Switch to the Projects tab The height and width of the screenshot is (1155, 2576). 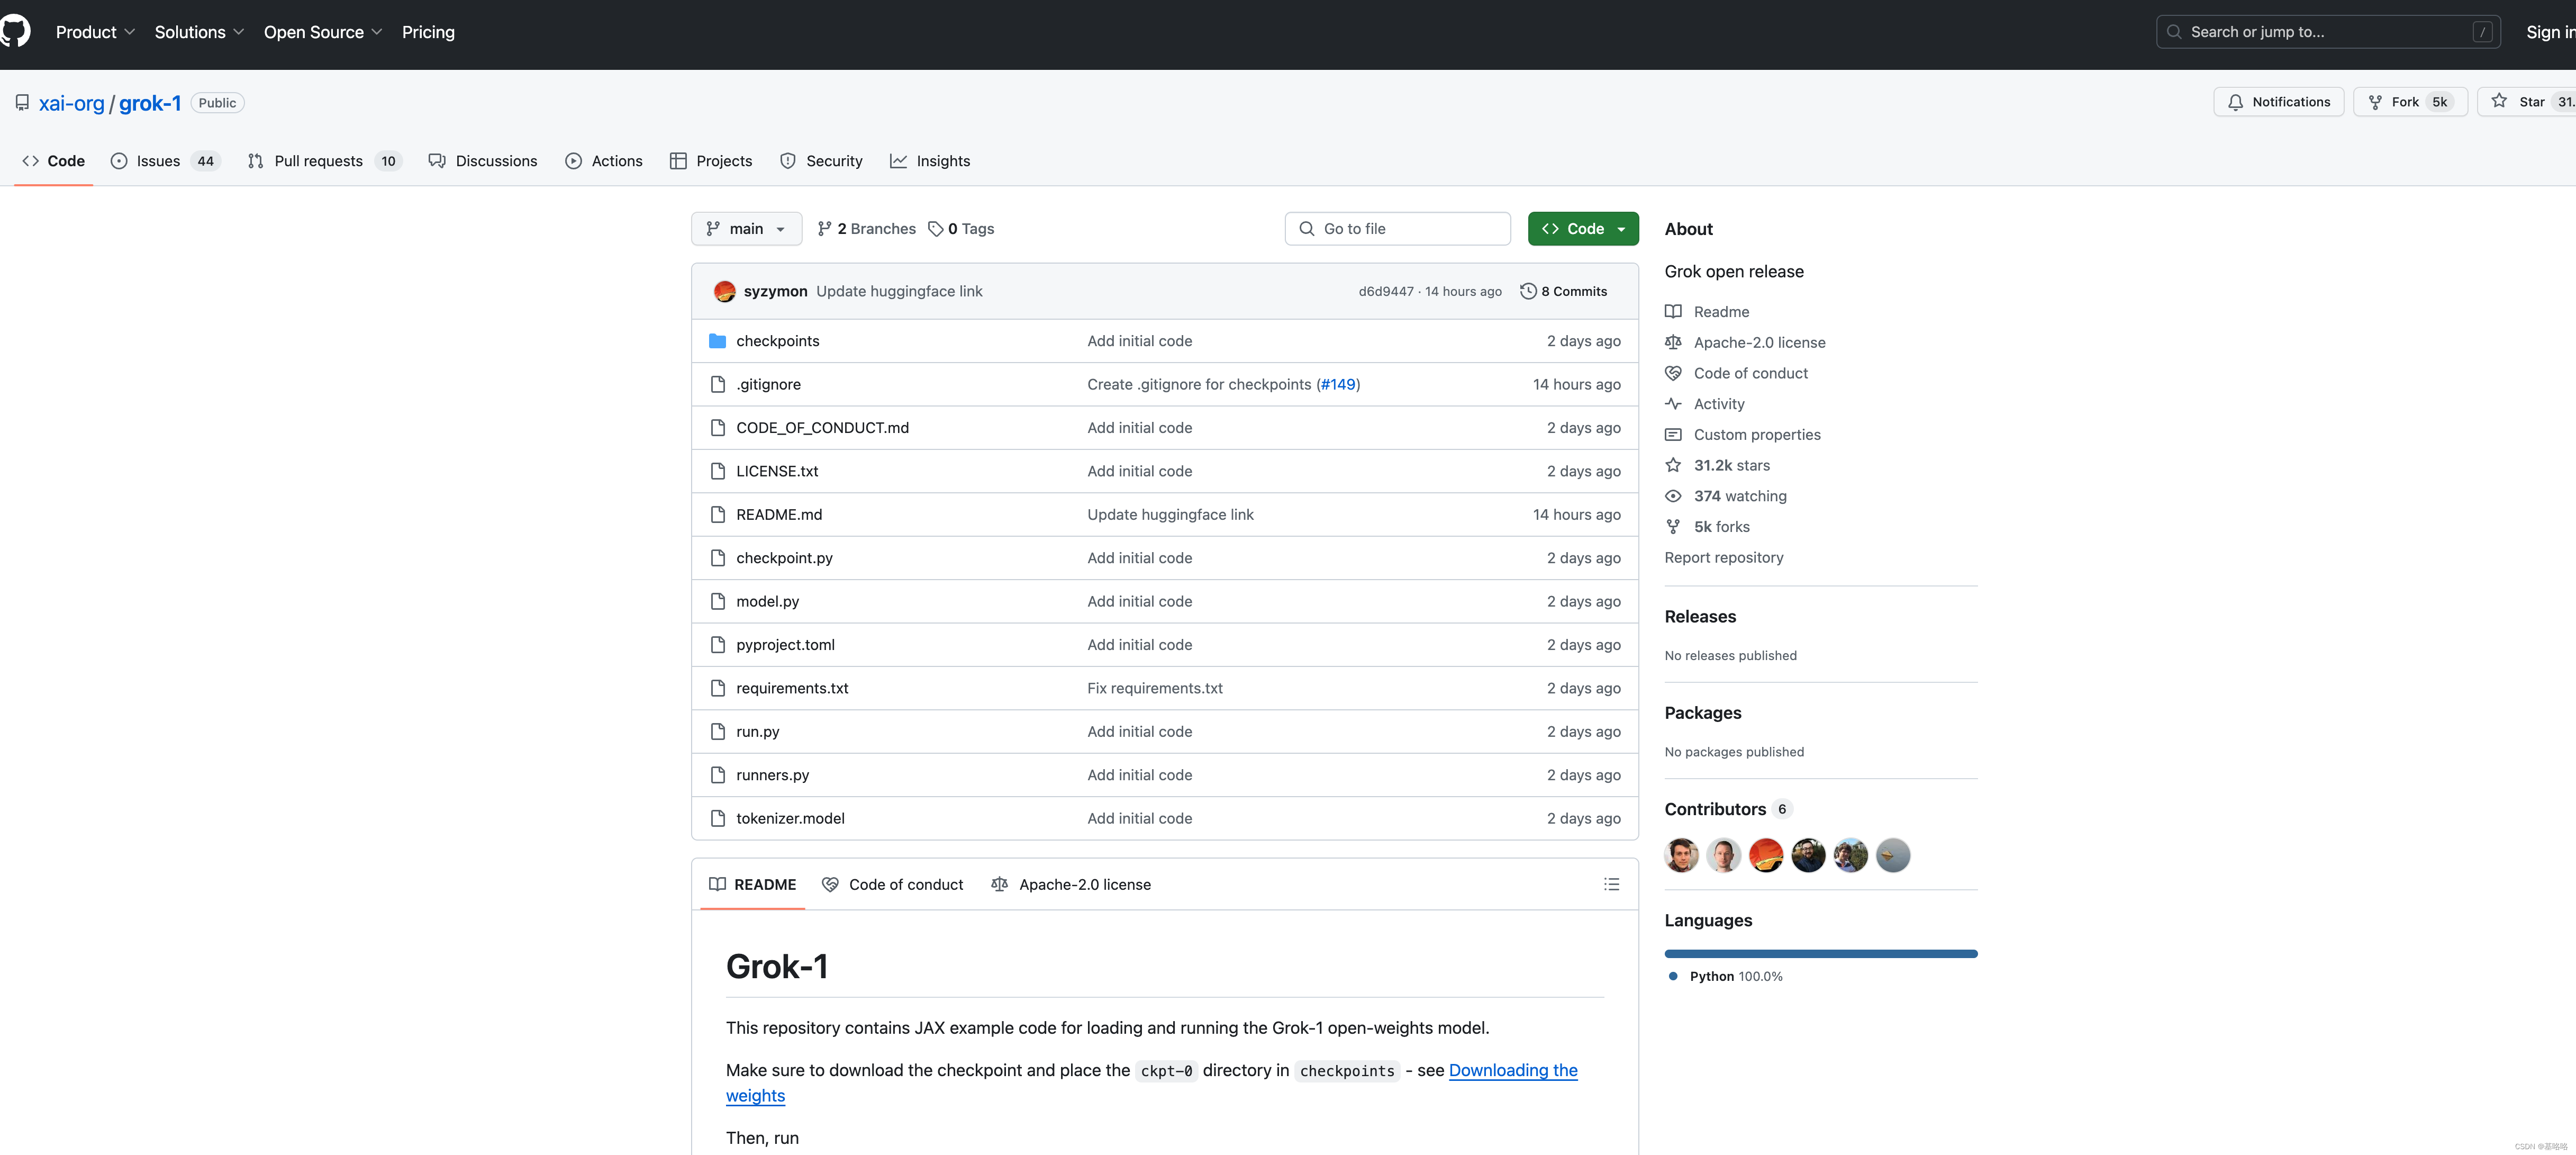[711, 161]
